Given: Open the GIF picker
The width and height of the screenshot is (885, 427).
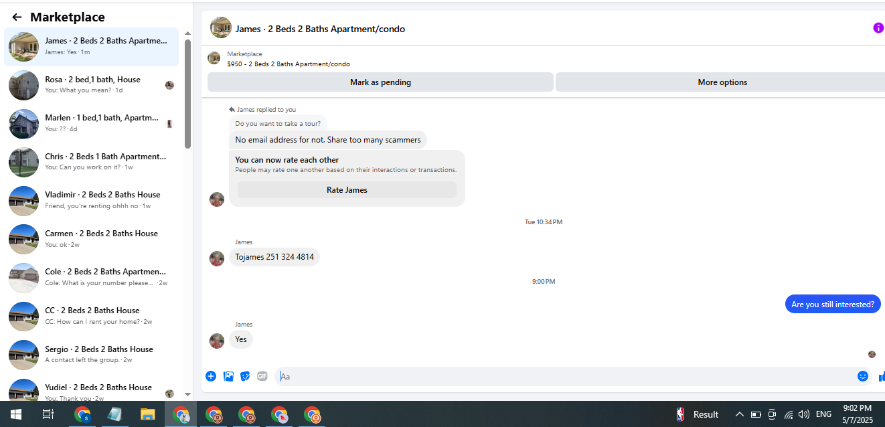Looking at the screenshot, I should [x=262, y=376].
